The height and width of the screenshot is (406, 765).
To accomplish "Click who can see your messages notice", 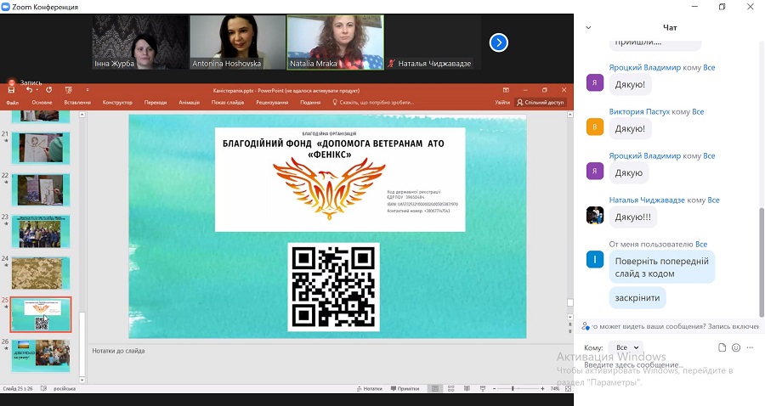I will [x=670, y=326].
